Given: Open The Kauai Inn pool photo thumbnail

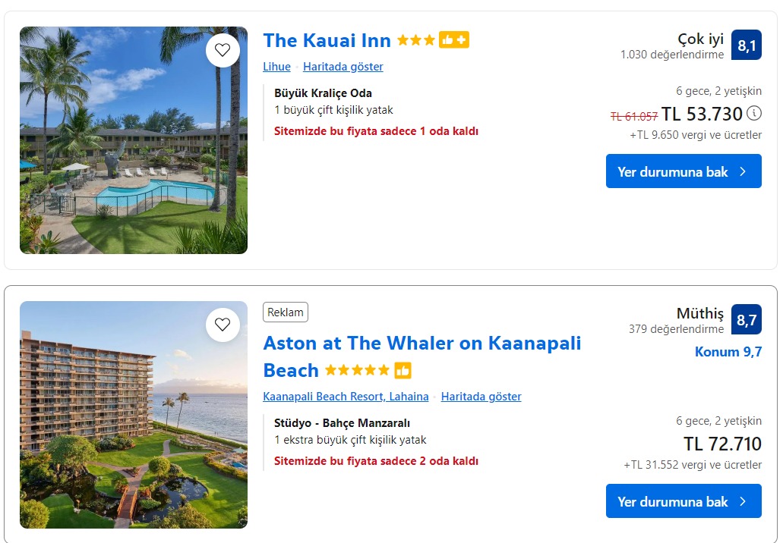Looking at the screenshot, I should (x=134, y=140).
